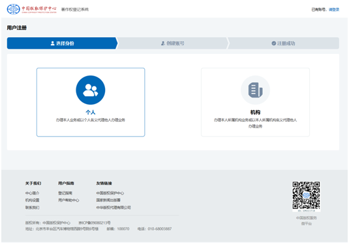The width and height of the screenshot is (349, 244).
Task: Click the ICP备09080213号 record number
Action: (x=95, y=223)
